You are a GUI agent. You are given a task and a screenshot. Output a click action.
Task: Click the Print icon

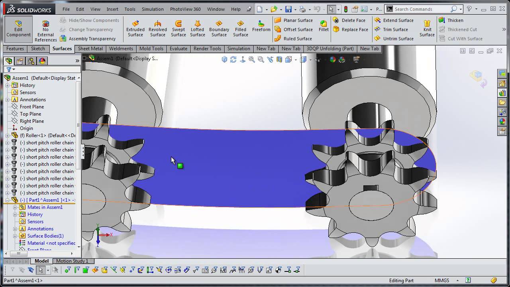pos(302,9)
